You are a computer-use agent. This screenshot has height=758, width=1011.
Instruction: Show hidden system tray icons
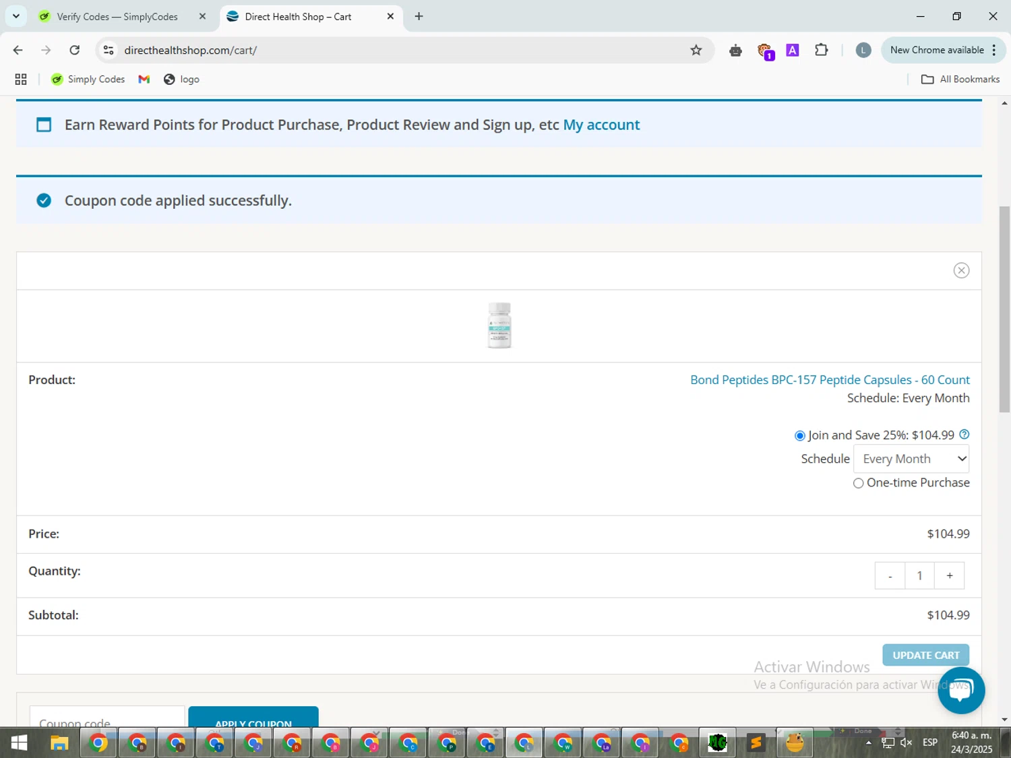(x=869, y=743)
